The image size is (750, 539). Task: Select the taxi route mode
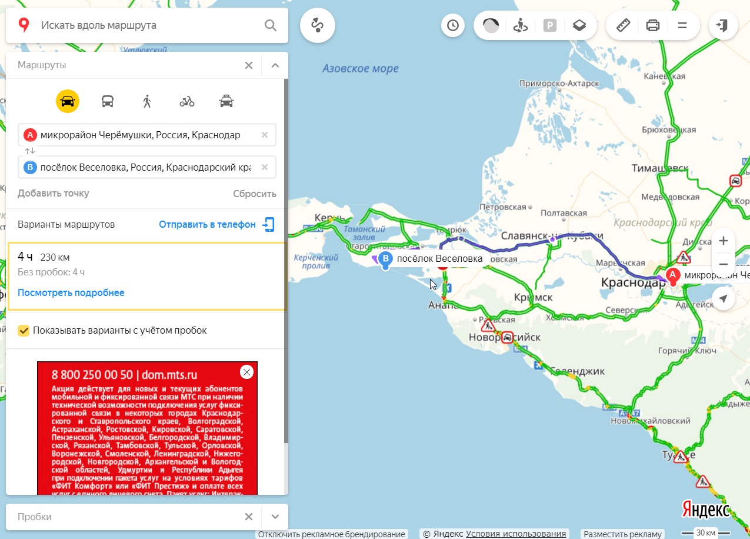pos(226,101)
